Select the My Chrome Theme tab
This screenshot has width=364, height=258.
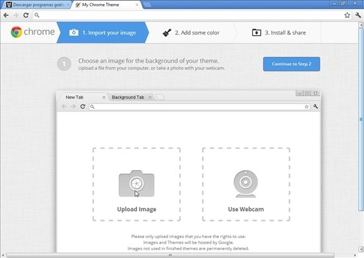(x=107, y=5)
